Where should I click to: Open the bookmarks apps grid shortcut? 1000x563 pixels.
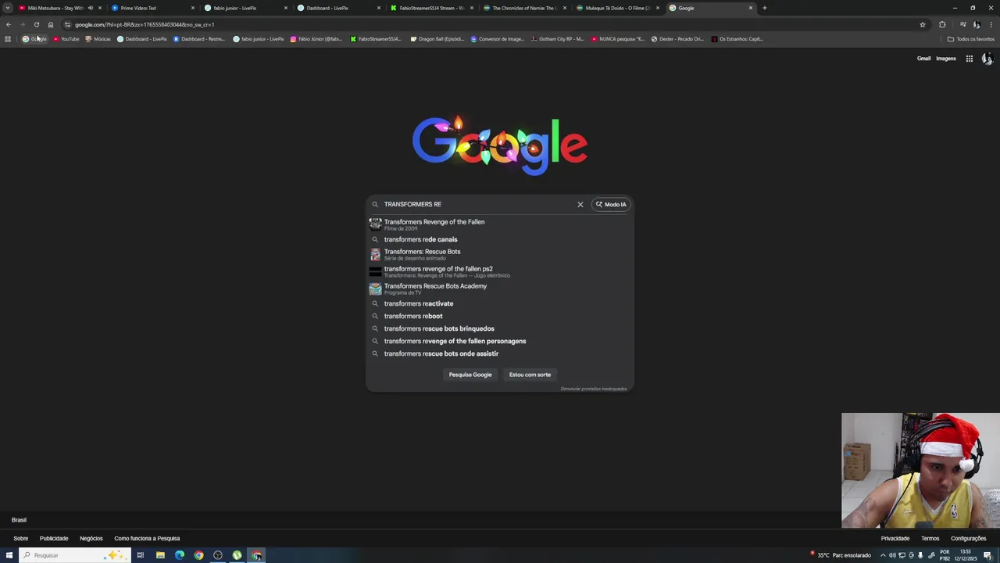pyautogui.click(x=8, y=39)
